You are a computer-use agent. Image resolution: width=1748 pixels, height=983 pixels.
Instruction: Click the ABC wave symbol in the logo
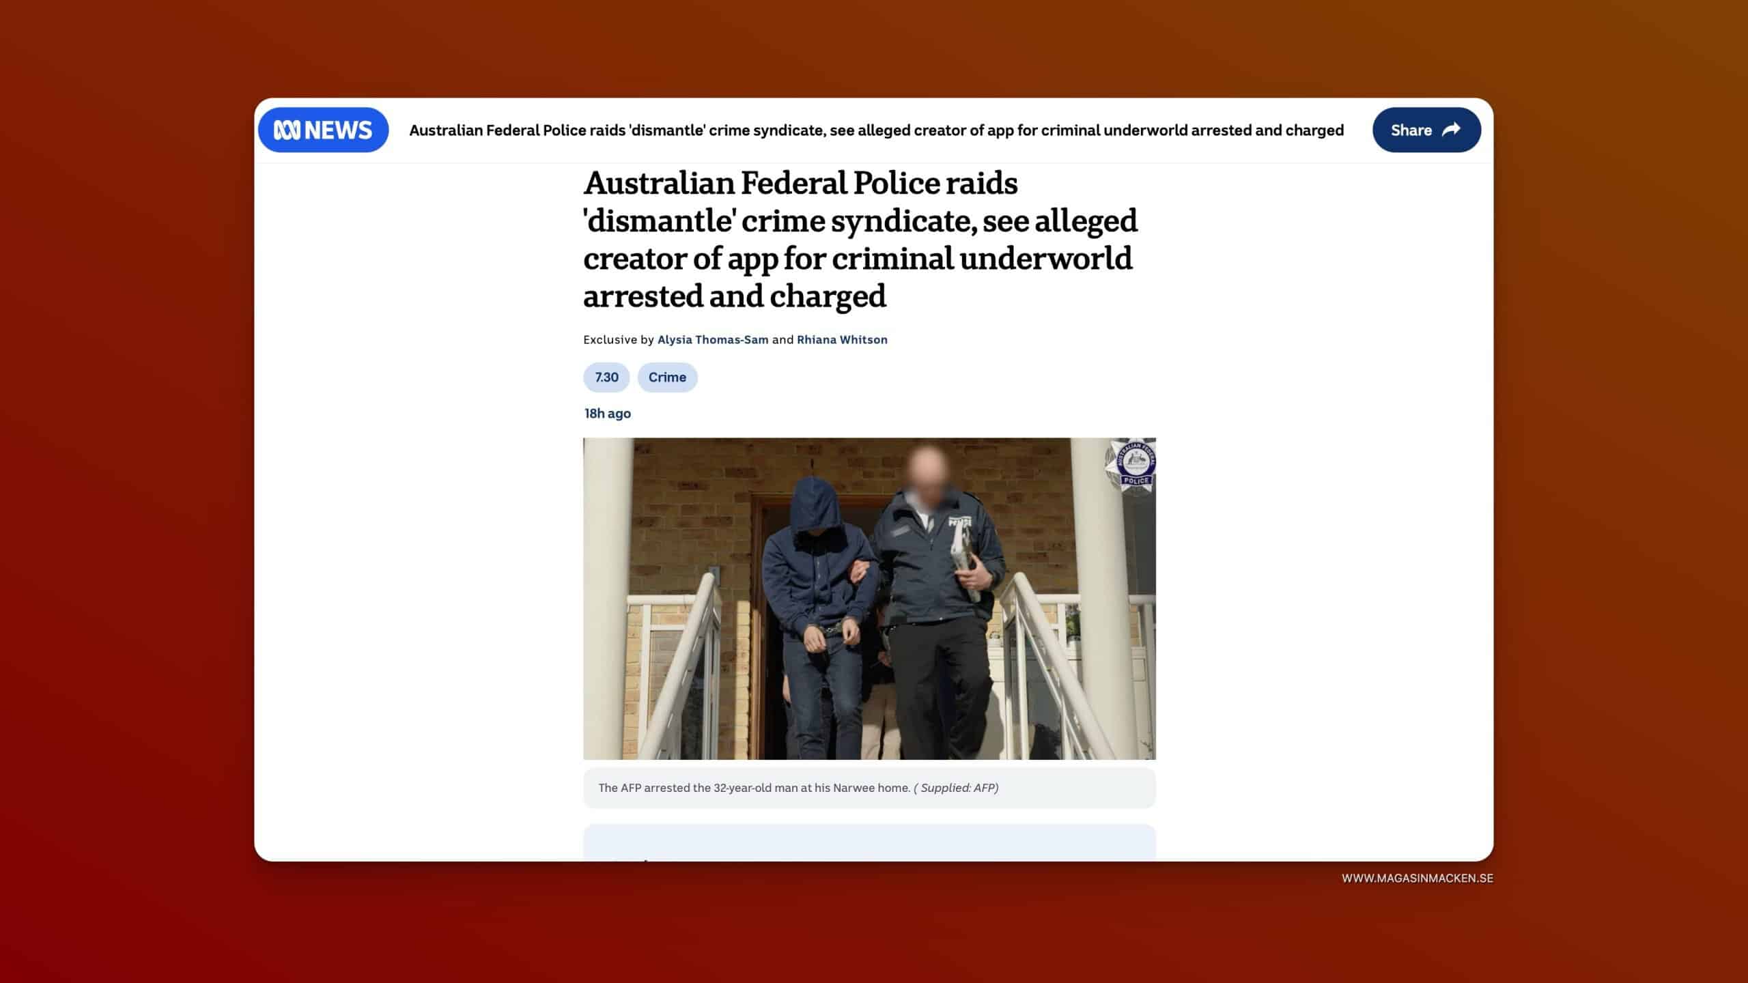point(287,130)
